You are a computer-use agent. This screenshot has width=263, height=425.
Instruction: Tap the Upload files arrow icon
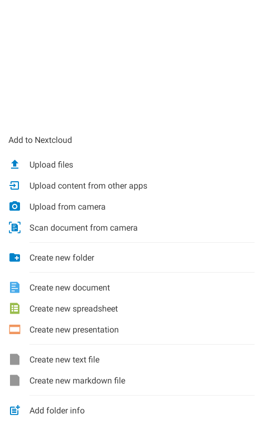click(x=15, y=164)
